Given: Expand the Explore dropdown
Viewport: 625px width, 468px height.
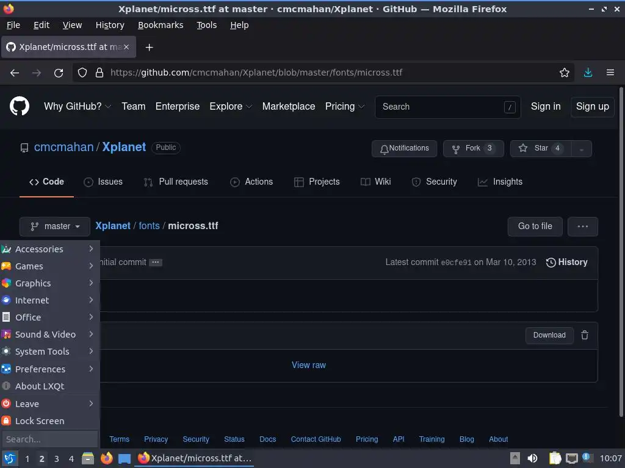Looking at the screenshot, I should click(x=231, y=106).
